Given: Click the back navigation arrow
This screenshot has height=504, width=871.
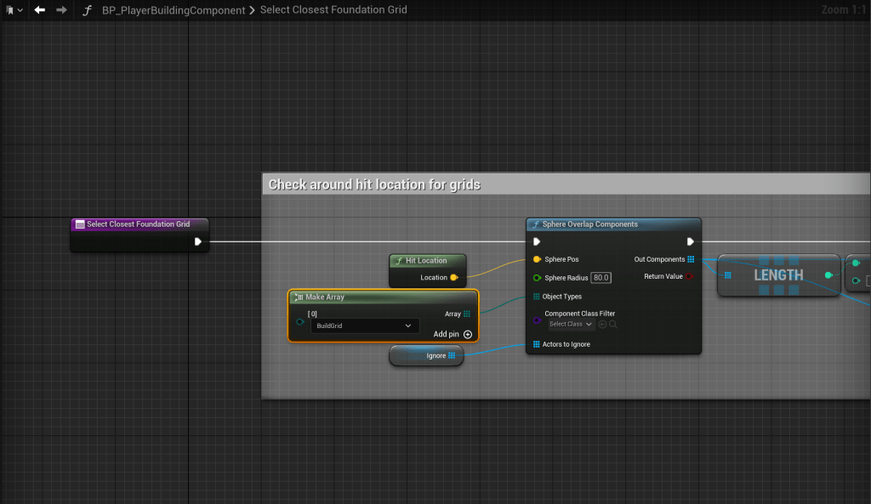Looking at the screenshot, I should click(x=39, y=10).
